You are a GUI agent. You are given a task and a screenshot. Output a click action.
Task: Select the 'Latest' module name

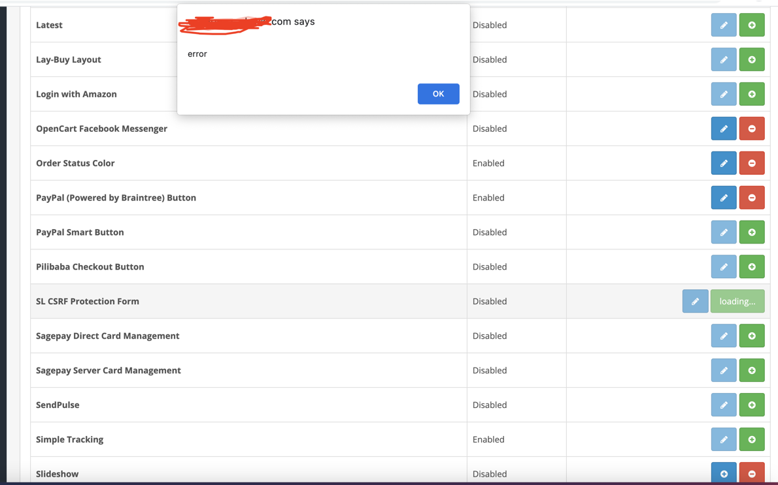tap(49, 25)
